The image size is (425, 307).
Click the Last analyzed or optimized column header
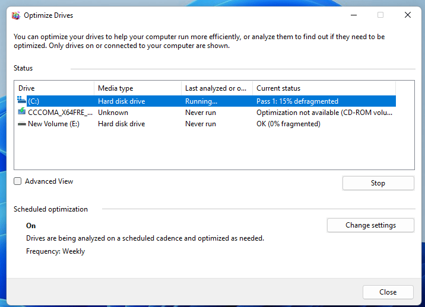217,88
